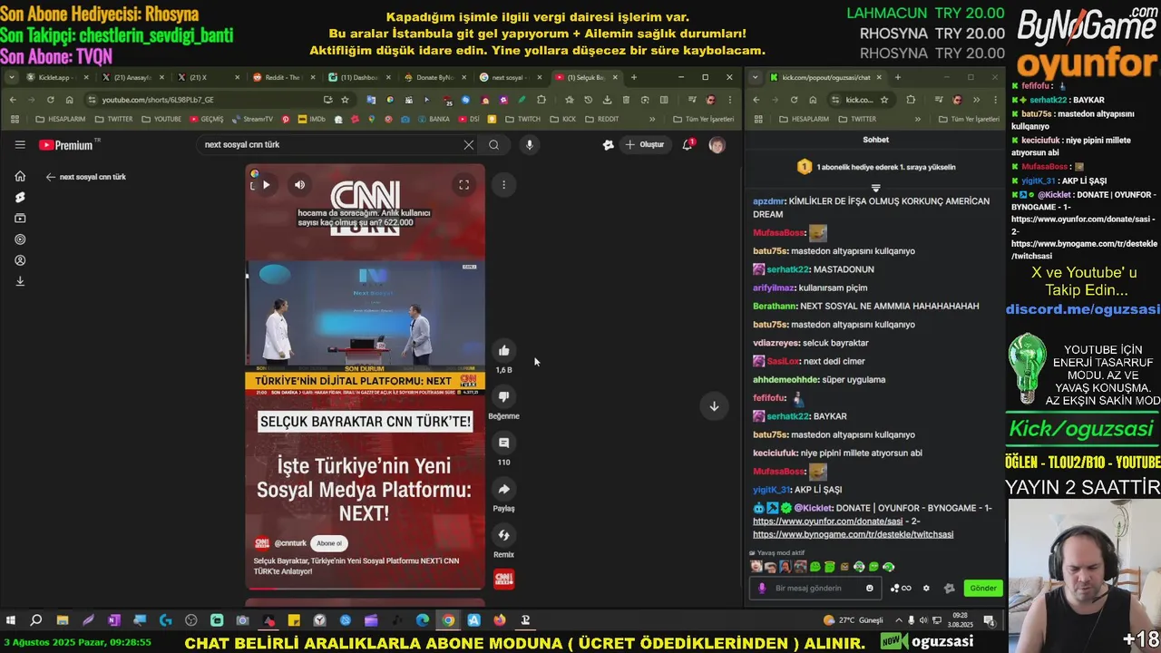
Task: Clear the YouTube search box text
Action: click(x=468, y=145)
